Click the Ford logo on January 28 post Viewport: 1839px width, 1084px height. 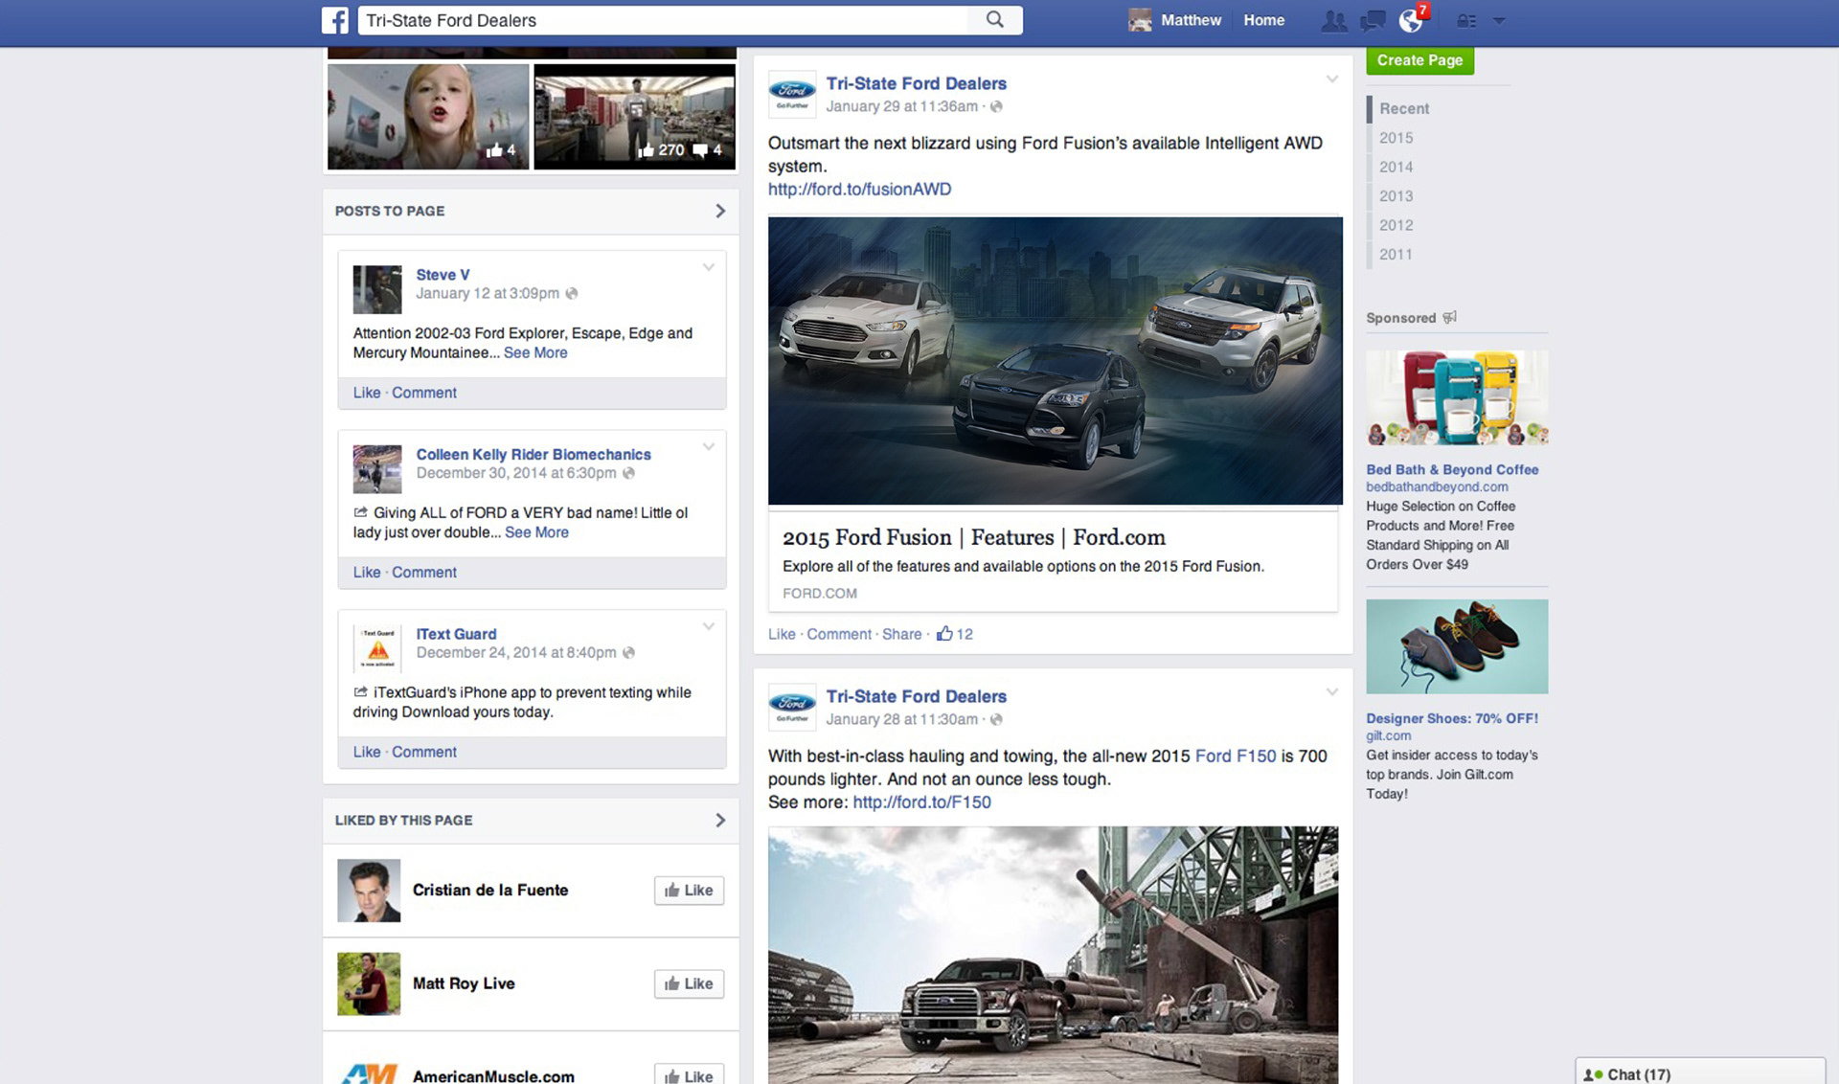click(x=792, y=707)
